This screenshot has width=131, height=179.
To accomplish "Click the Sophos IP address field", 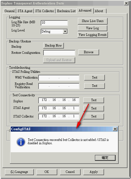I will point(59,100).
